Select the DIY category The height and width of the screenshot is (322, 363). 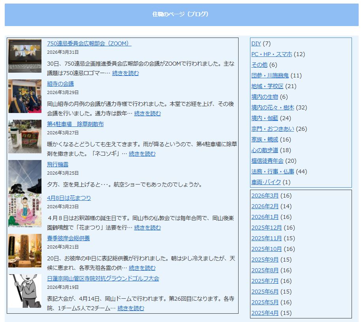256,43
